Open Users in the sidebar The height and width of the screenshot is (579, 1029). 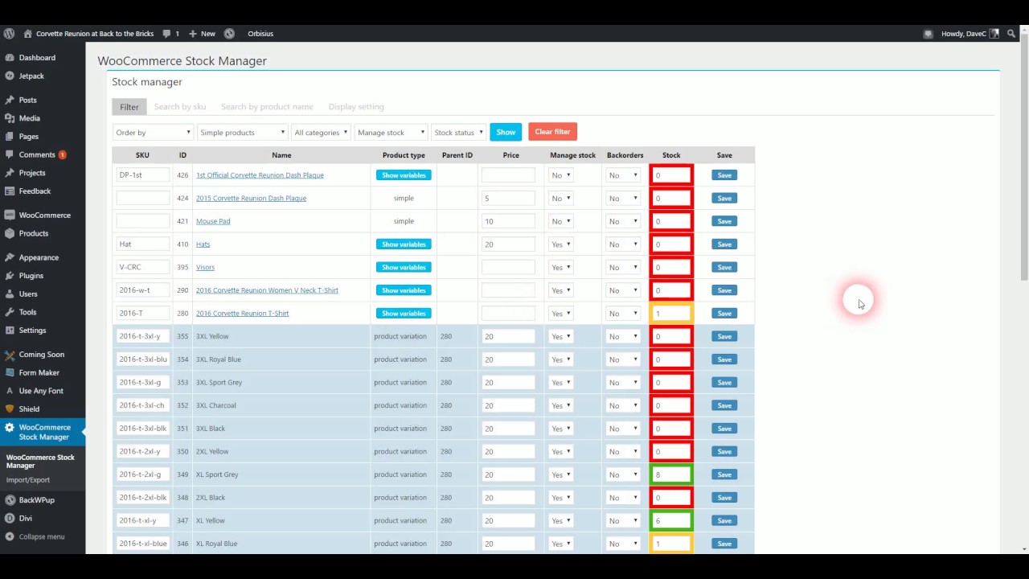(28, 294)
